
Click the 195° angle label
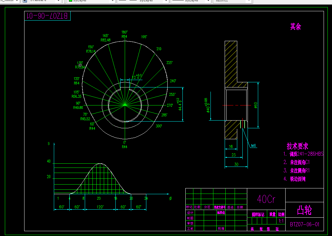click(x=144, y=37)
